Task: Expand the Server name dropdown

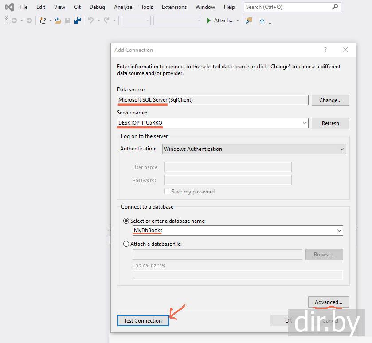Action: click(304, 123)
